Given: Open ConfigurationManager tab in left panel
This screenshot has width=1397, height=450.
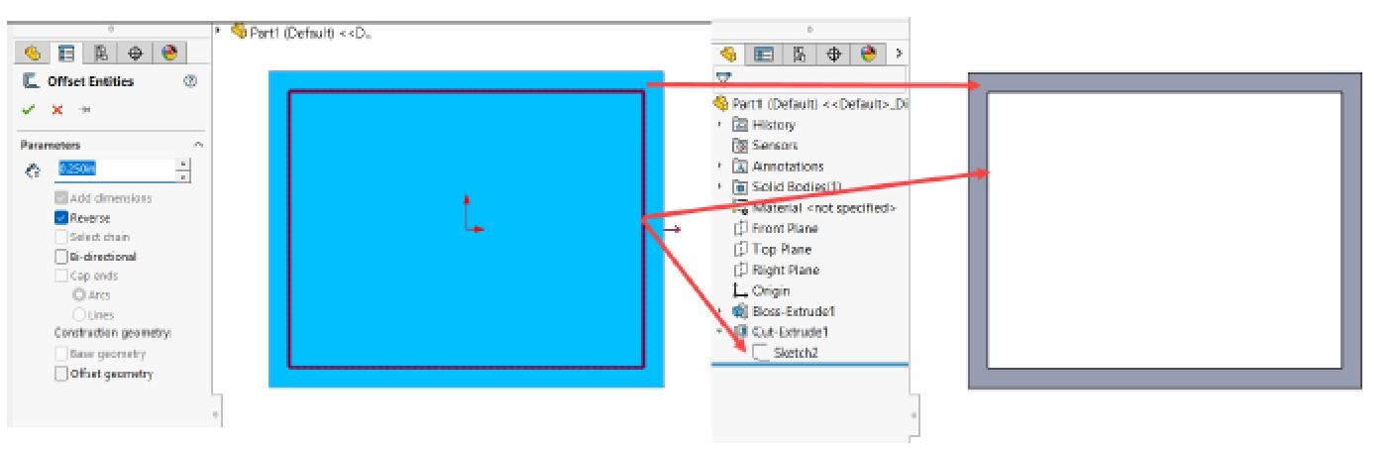Looking at the screenshot, I should click(x=101, y=53).
